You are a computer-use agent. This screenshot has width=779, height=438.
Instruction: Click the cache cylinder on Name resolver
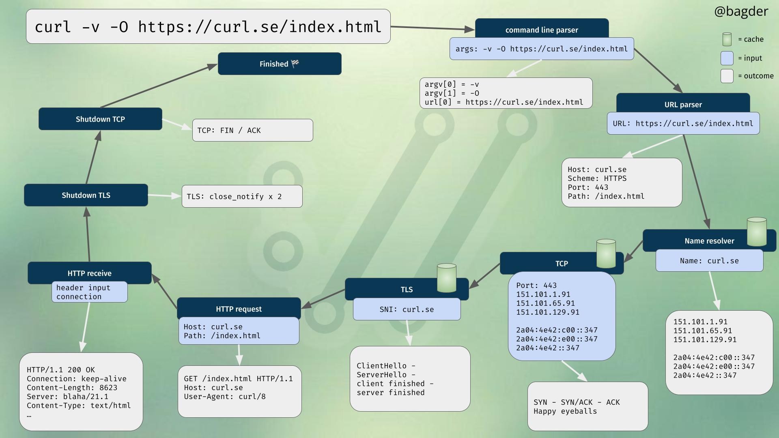pos(757,232)
